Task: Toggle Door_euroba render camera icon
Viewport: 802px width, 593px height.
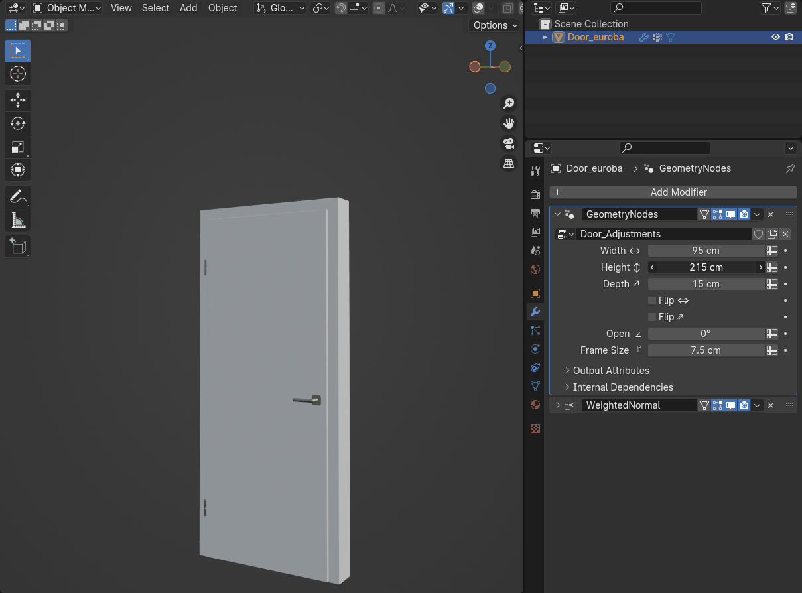Action: pyautogui.click(x=789, y=37)
